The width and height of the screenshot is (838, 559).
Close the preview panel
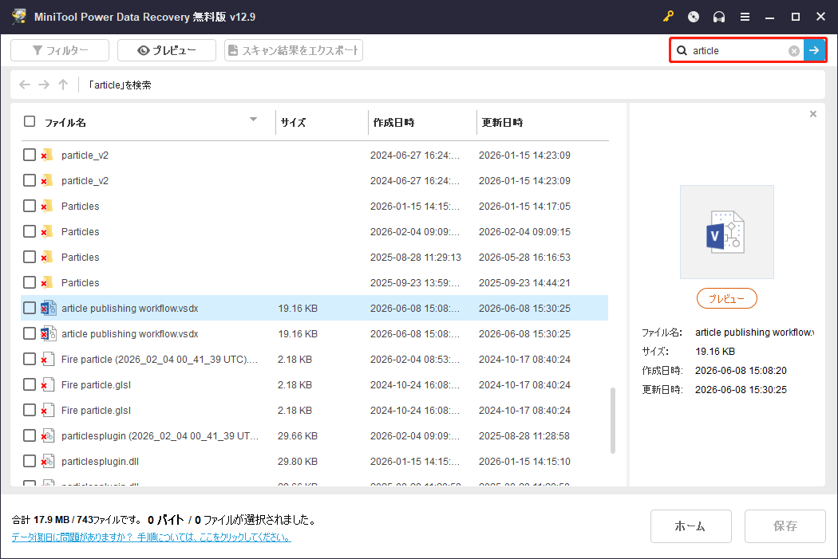coord(813,114)
